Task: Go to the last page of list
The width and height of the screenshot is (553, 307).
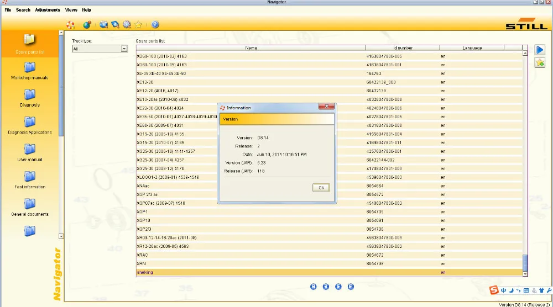Action: [x=351, y=287]
